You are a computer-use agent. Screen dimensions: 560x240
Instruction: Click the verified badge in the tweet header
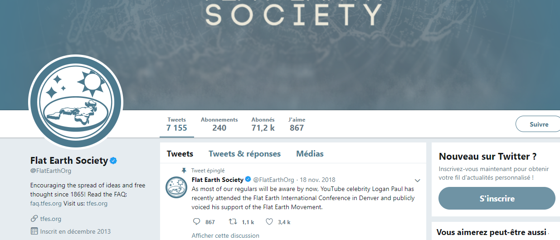pyautogui.click(x=248, y=180)
